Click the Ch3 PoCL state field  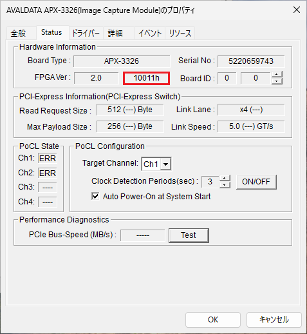click(48, 187)
